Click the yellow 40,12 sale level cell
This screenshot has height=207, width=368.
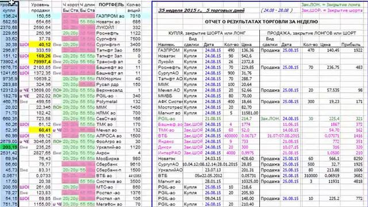40,45
